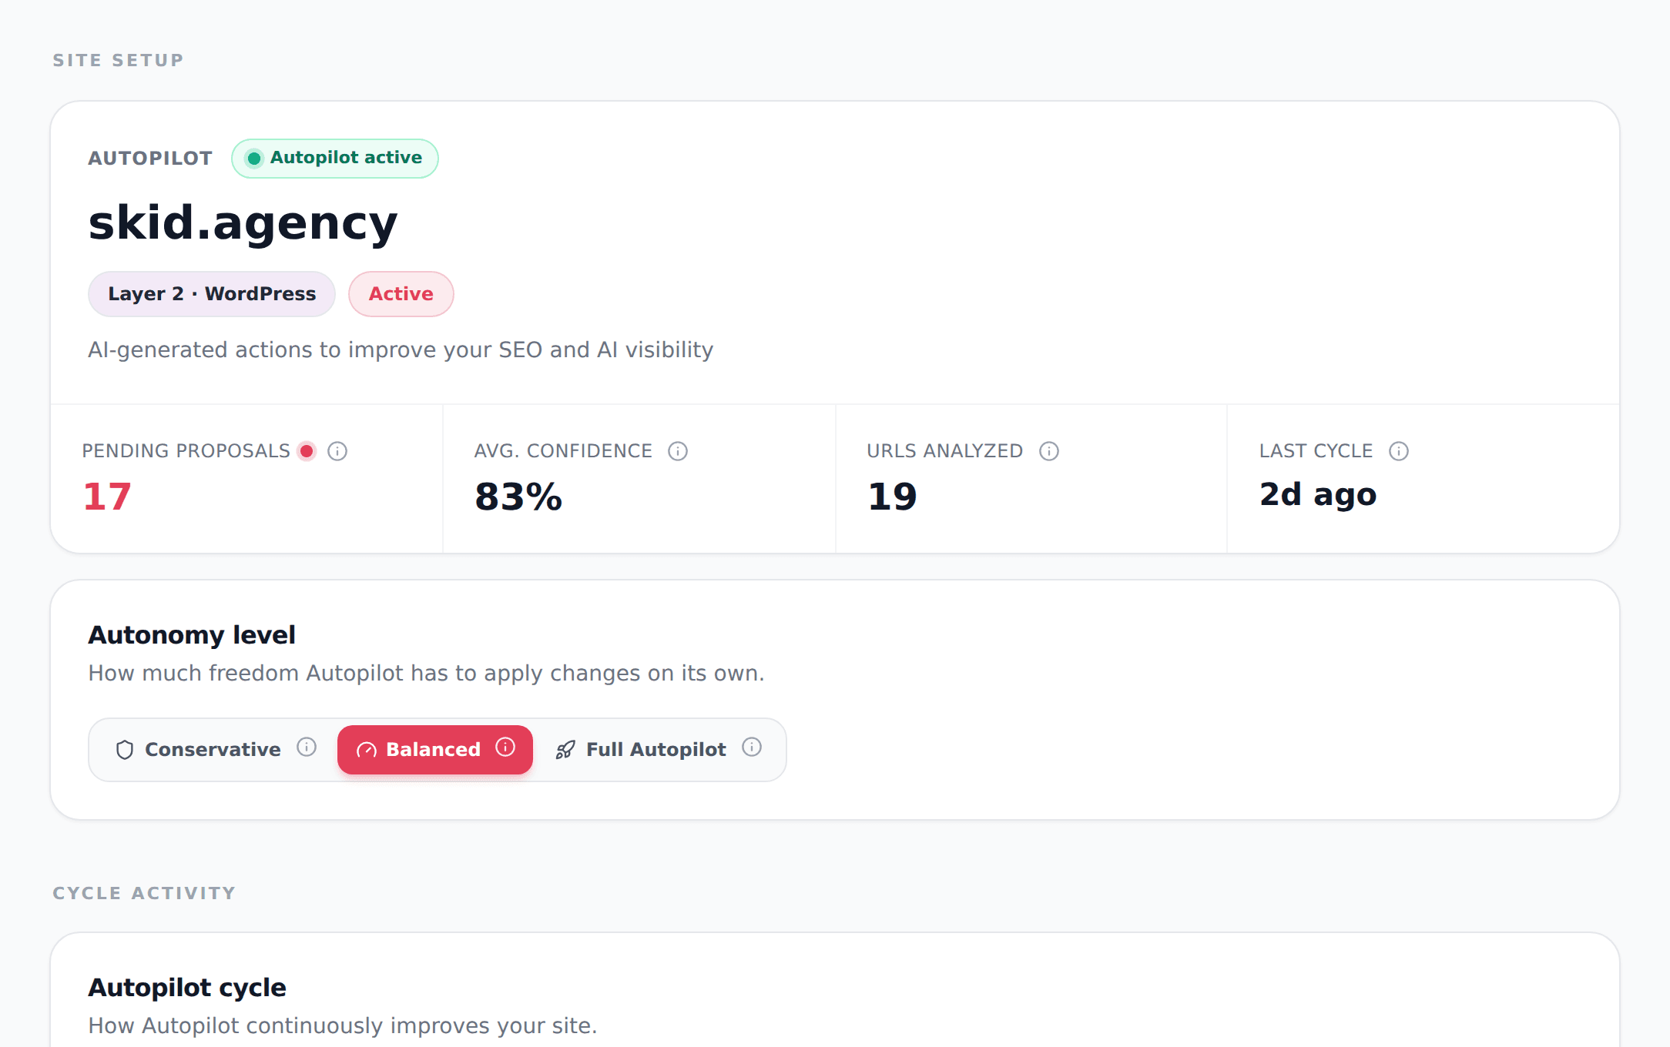Image resolution: width=1670 pixels, height=1047 pixels.
Task: Open info icon beside Pending Proposals
Action: pyautogui.click(x=337, y=451)
